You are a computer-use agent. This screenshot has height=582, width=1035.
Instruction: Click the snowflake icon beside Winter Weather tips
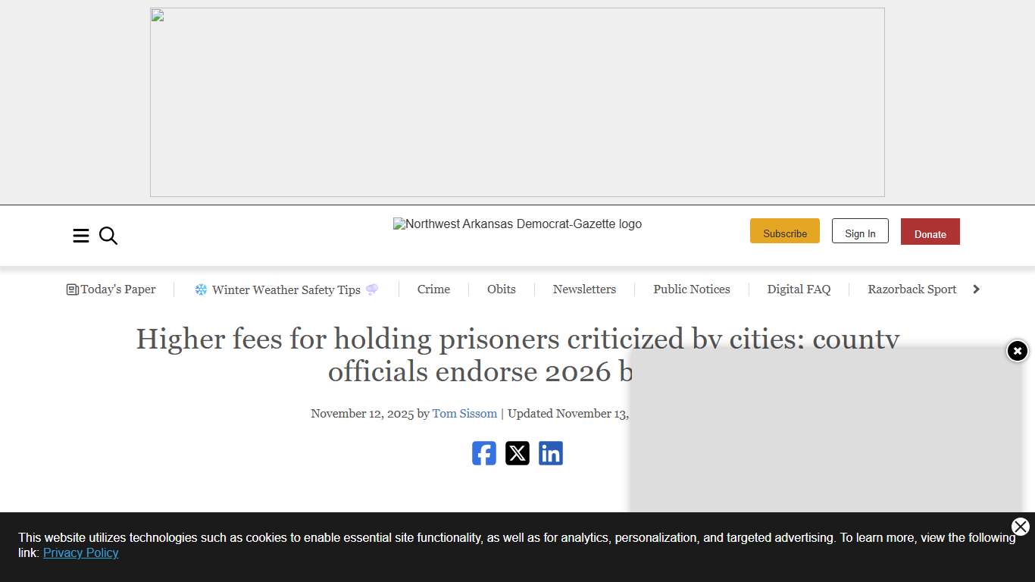pos(200,289)
